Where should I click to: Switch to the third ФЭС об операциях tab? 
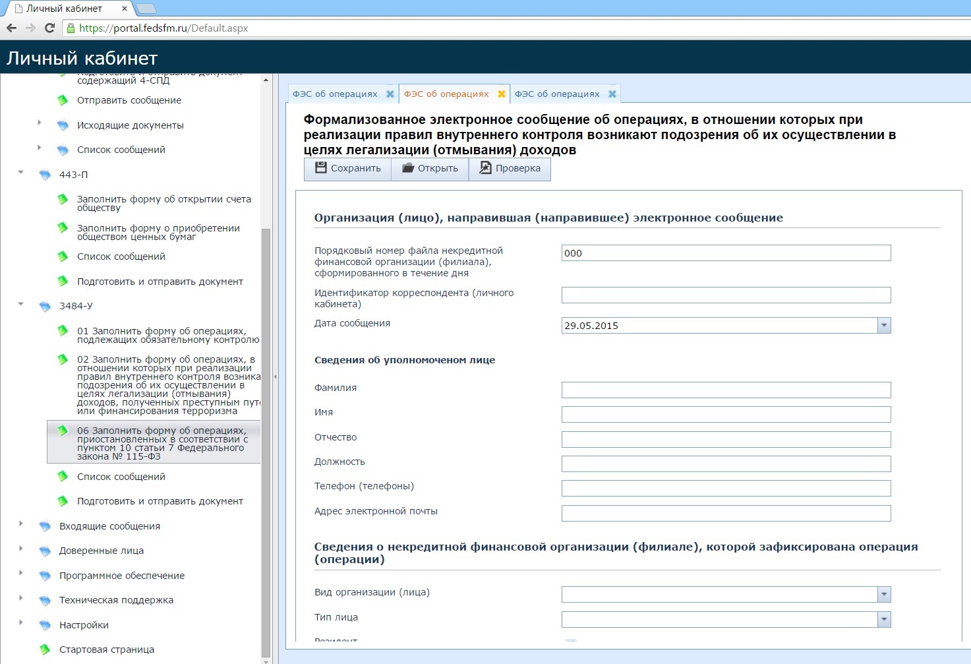click(x=557, y=94)
